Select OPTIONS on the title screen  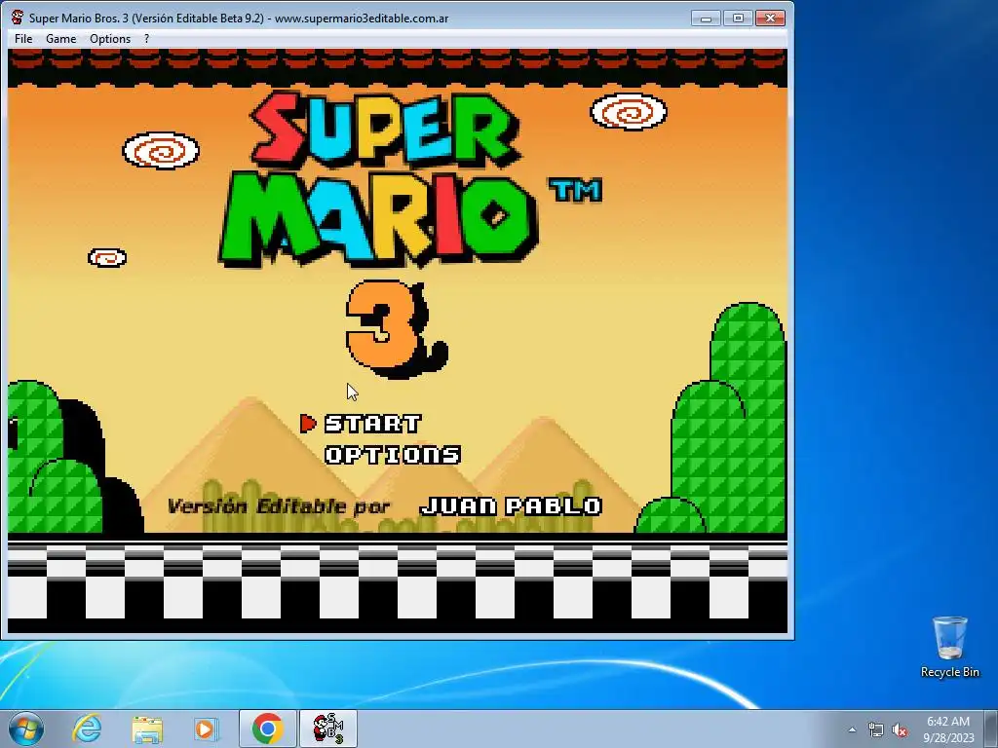pyautogui.click(x=393, y=455)
